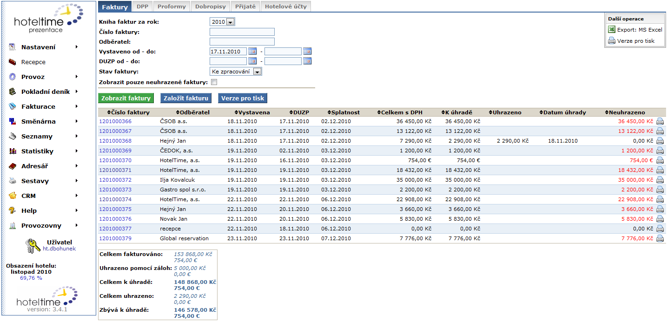
Task: Switch to the Přijaté tab
Action: 245,7
